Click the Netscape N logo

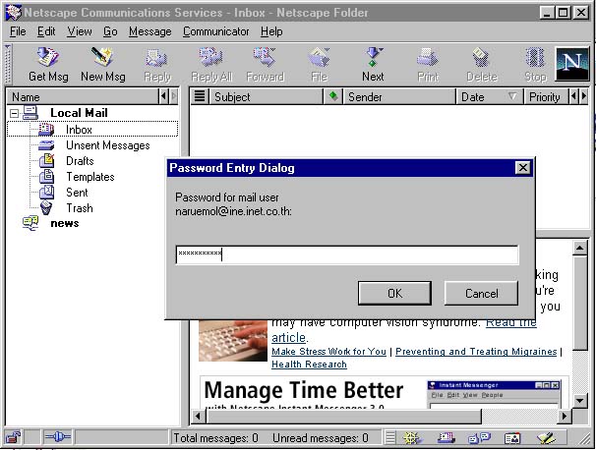coord(572,64)
